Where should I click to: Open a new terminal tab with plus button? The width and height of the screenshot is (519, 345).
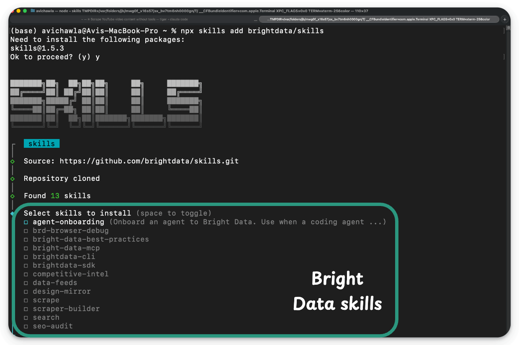tap(505, 19)
